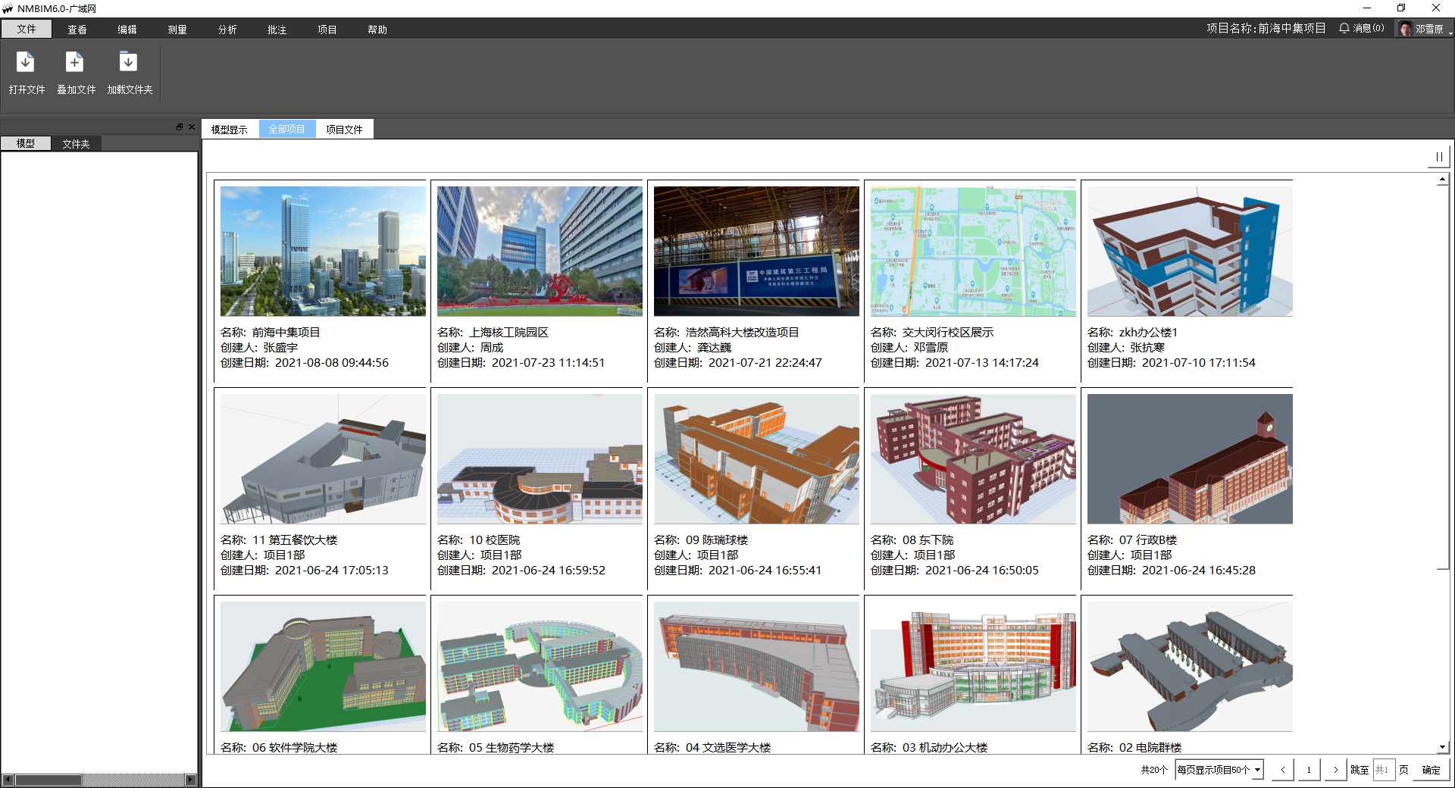Open the 消息 notification bell
Image resolution: width=1455 pixels, height=788 pixels.
1361,28
